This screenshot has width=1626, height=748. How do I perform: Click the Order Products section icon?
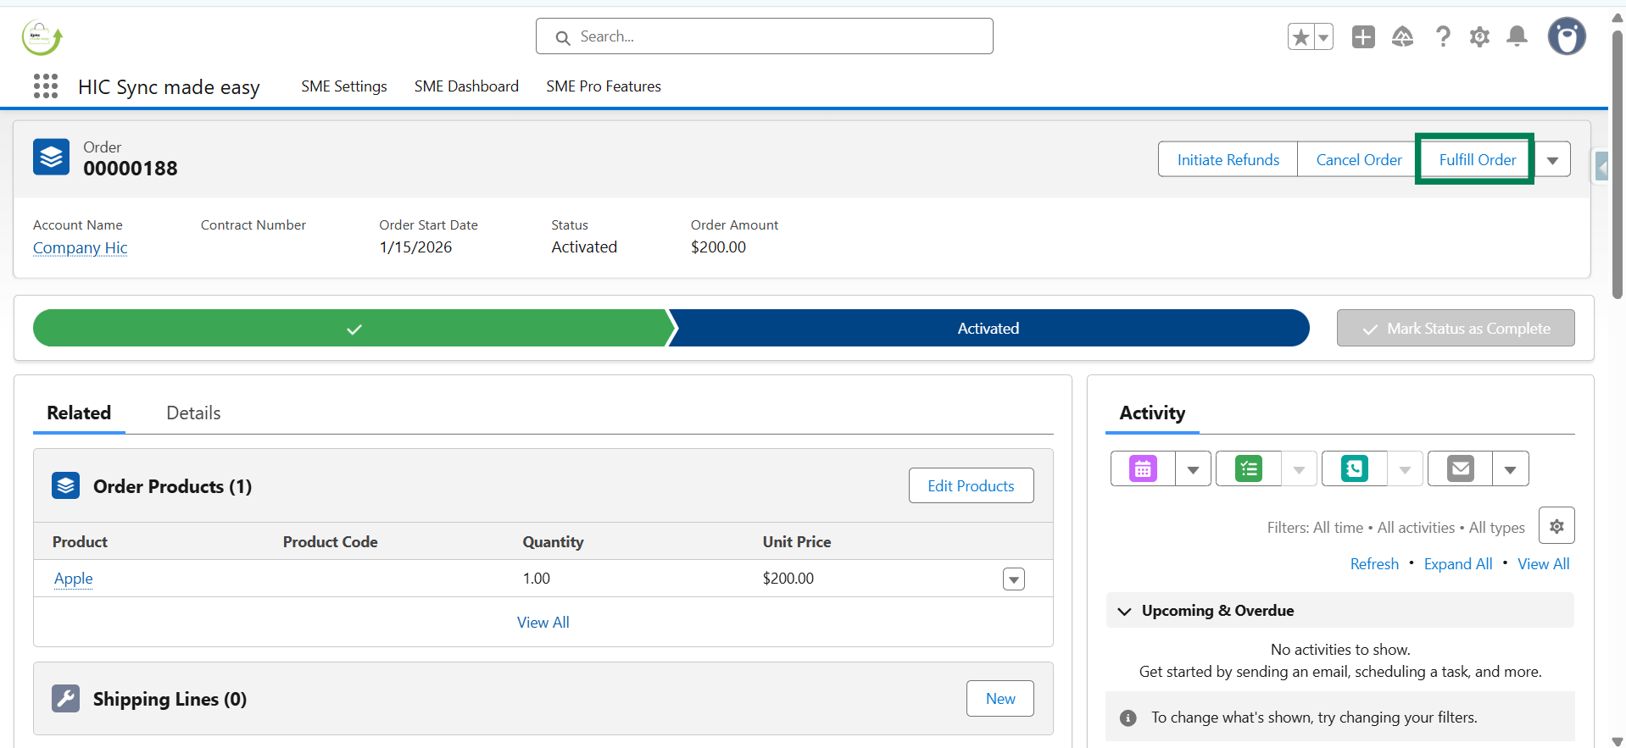[66, 485]
